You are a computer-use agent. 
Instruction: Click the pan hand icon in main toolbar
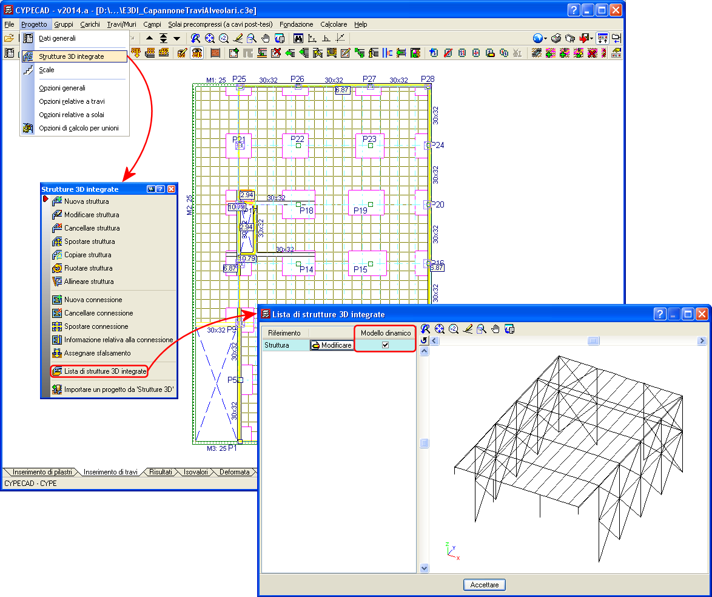tap(266, 39)
